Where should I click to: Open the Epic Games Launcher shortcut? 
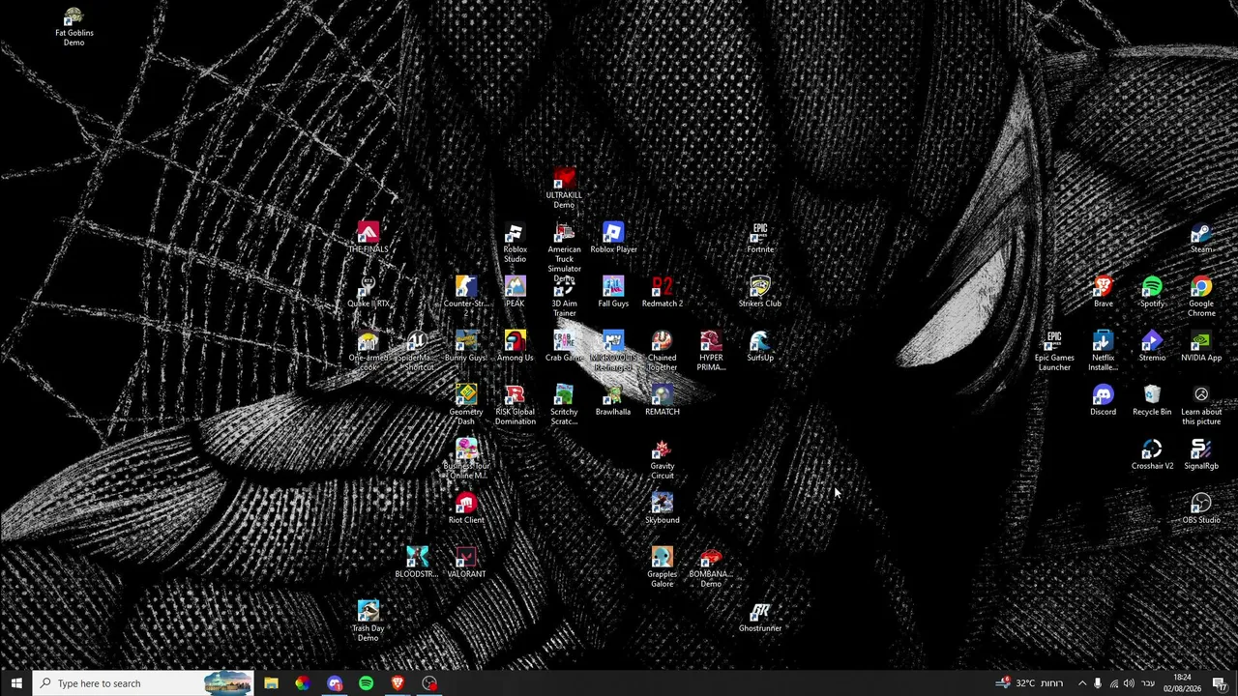(x=1054, y=352)
